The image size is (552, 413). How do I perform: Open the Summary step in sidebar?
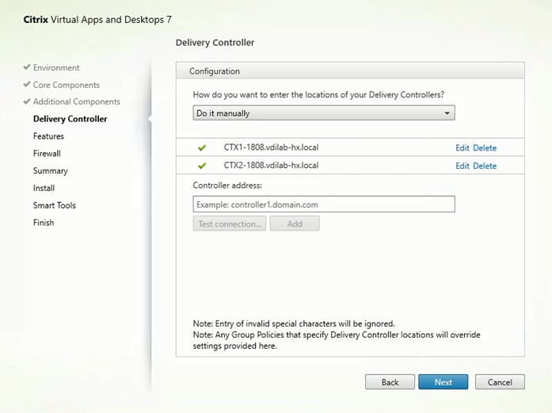pyautogui.click(x=50, y=171)
